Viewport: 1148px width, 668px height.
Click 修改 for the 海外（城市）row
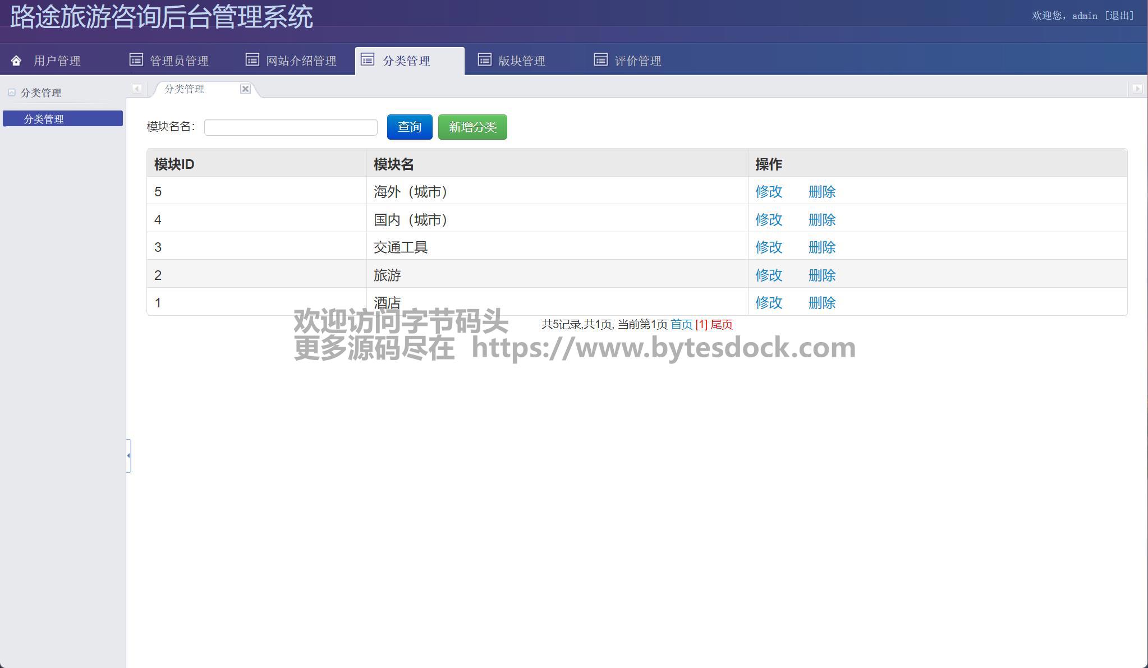(x=769, y=192)
